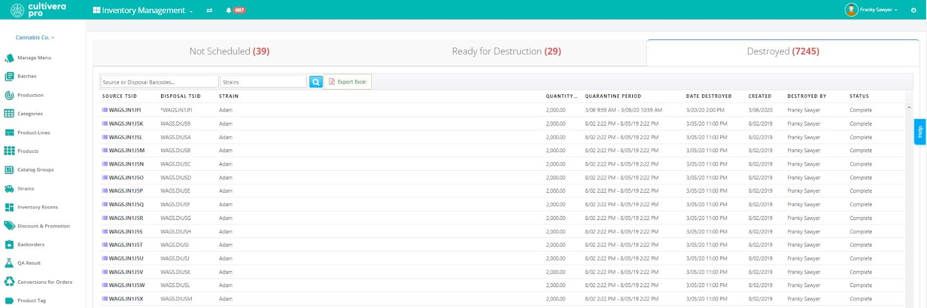
Task: Click the power logout icon
Action: 914,10
